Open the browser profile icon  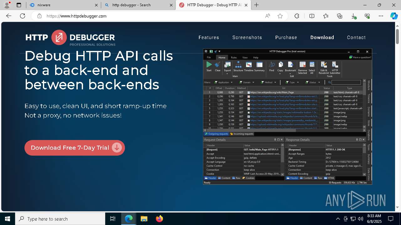click(x=7, y=5)
